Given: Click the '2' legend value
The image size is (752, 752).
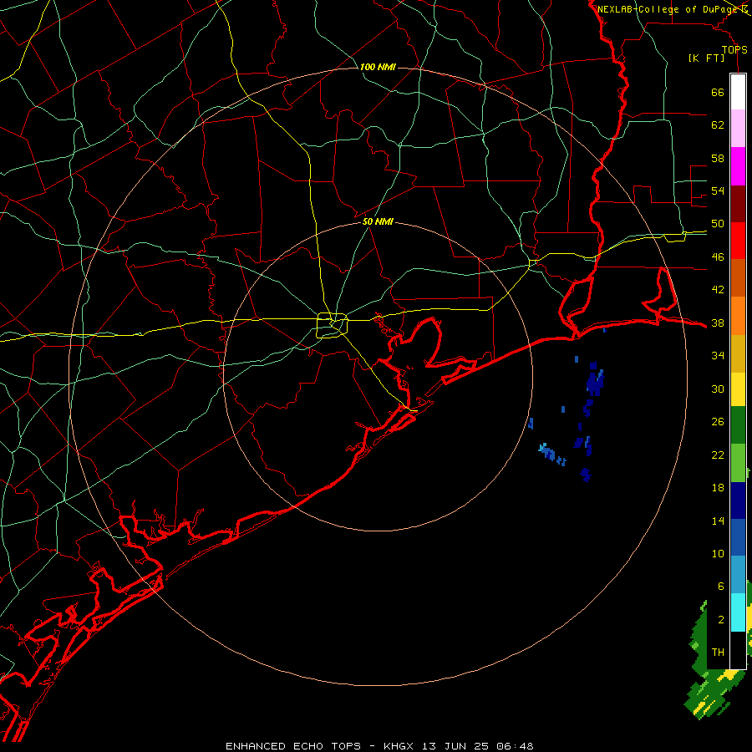Looking at the screenshot, I should tap(720, 620).
